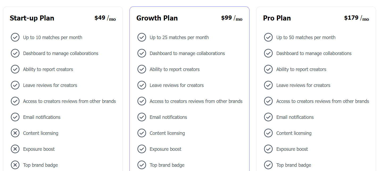This screenshot has width=379, height=171.
Task: Click Growth Plan Exposure boost checkmark icon
Action: 142,149
